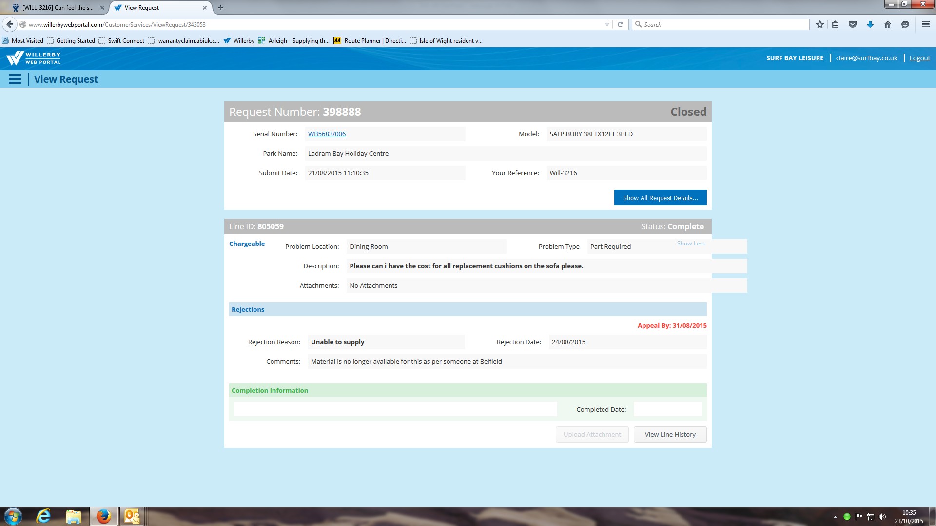Go to Firefox home page icon

[888, 24]
